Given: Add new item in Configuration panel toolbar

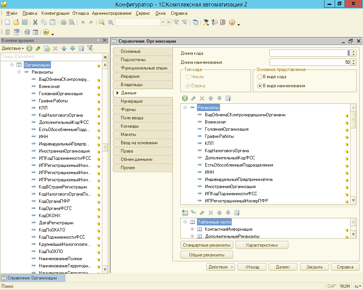Looking at the screenshot, I should pos(29,48).
